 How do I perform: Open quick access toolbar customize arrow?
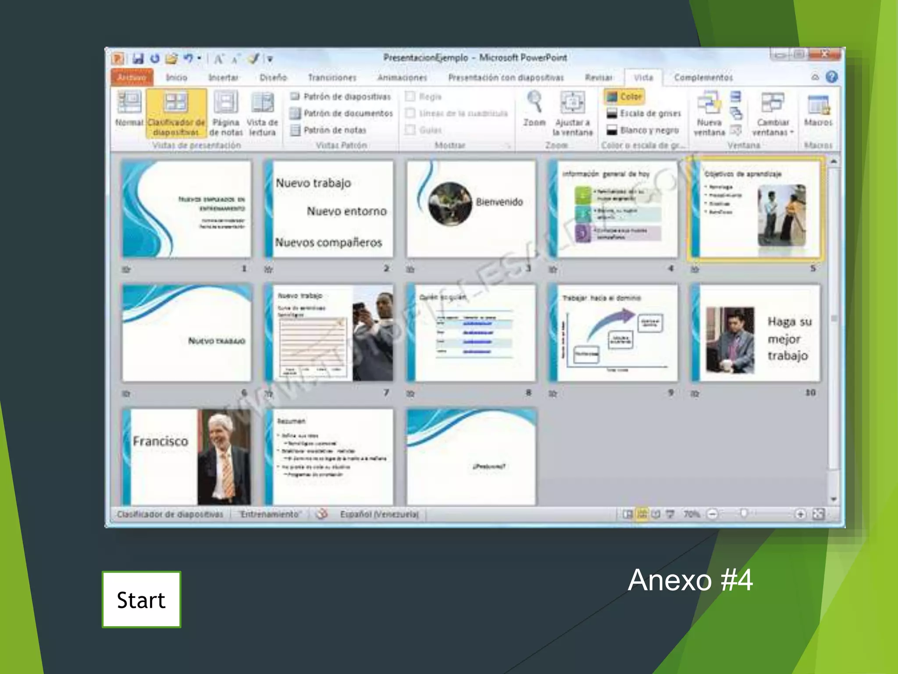pos(271,59)
